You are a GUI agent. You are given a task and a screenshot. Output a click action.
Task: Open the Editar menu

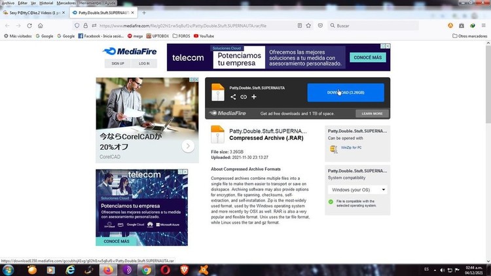(22, 3)
